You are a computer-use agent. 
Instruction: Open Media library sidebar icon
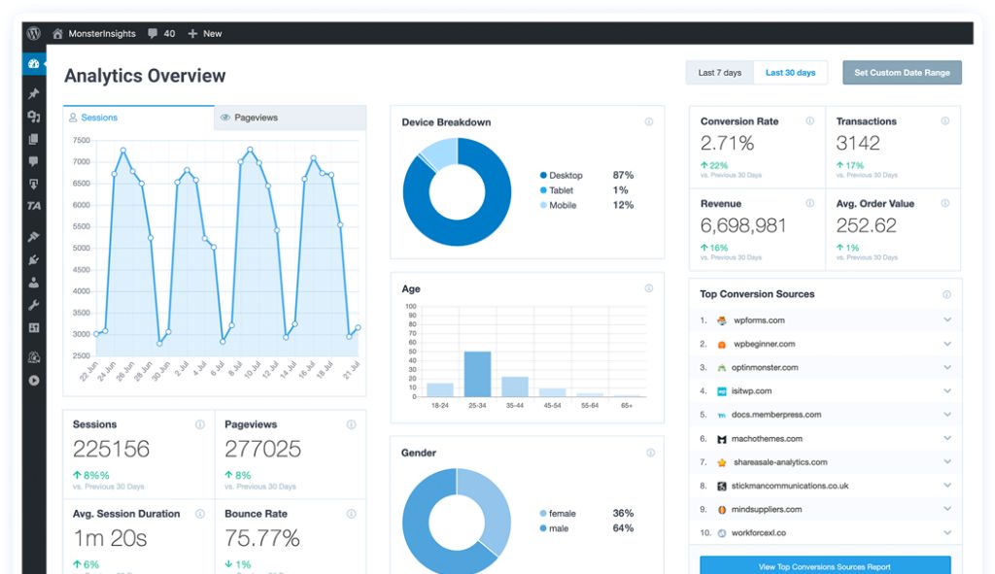click(x=34, y=117)
